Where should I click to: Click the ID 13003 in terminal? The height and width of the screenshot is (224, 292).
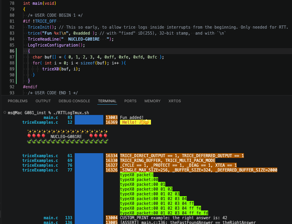coord(112,117)
